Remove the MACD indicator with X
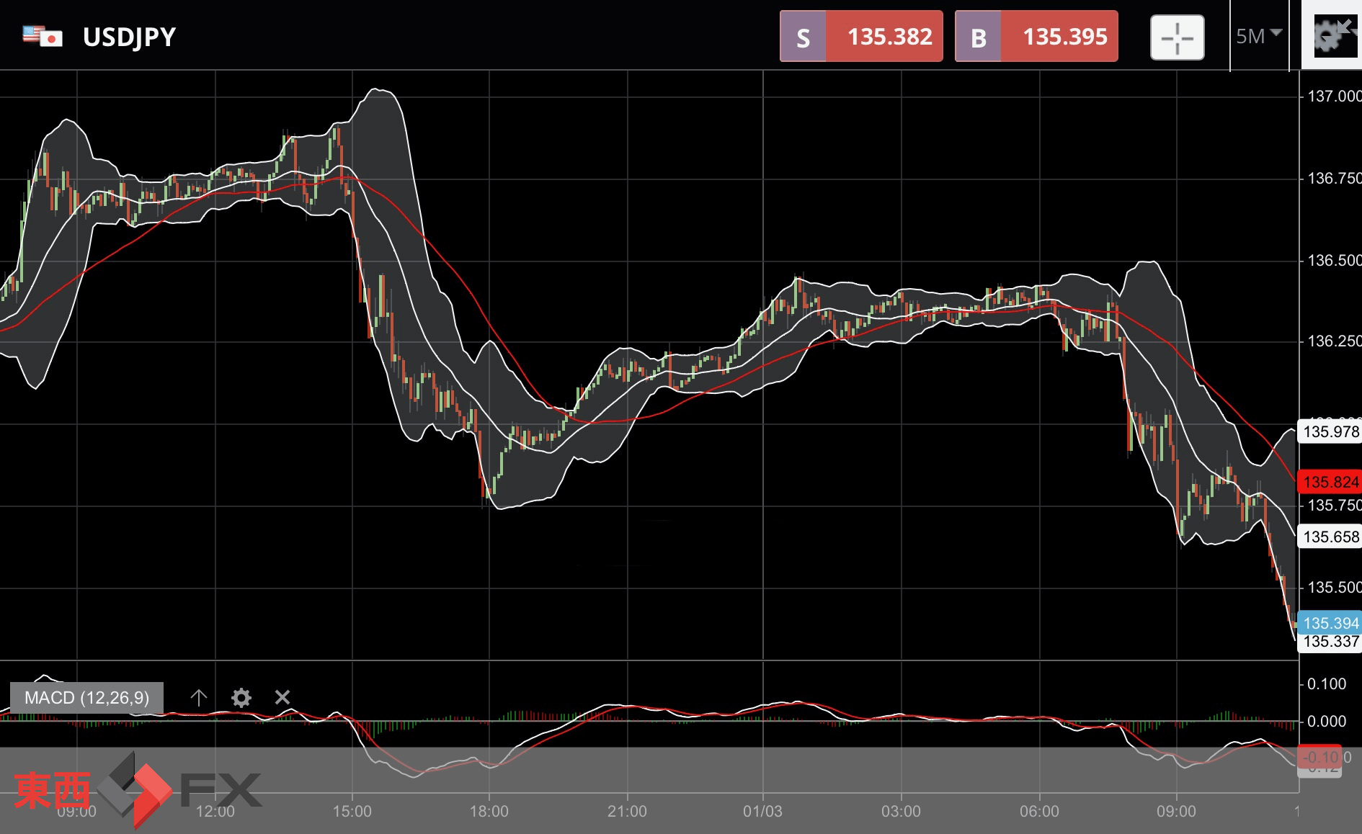Image resolution: width=1362 pixels, height=834 pixels. point(282,697)
